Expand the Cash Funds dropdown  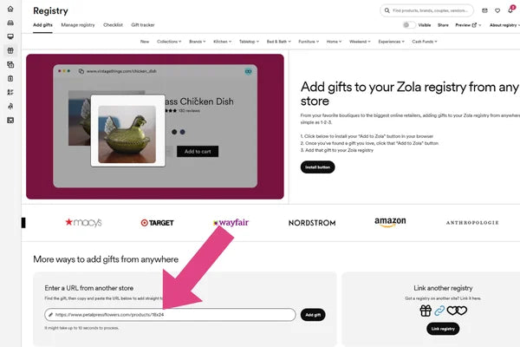(425, 42)
